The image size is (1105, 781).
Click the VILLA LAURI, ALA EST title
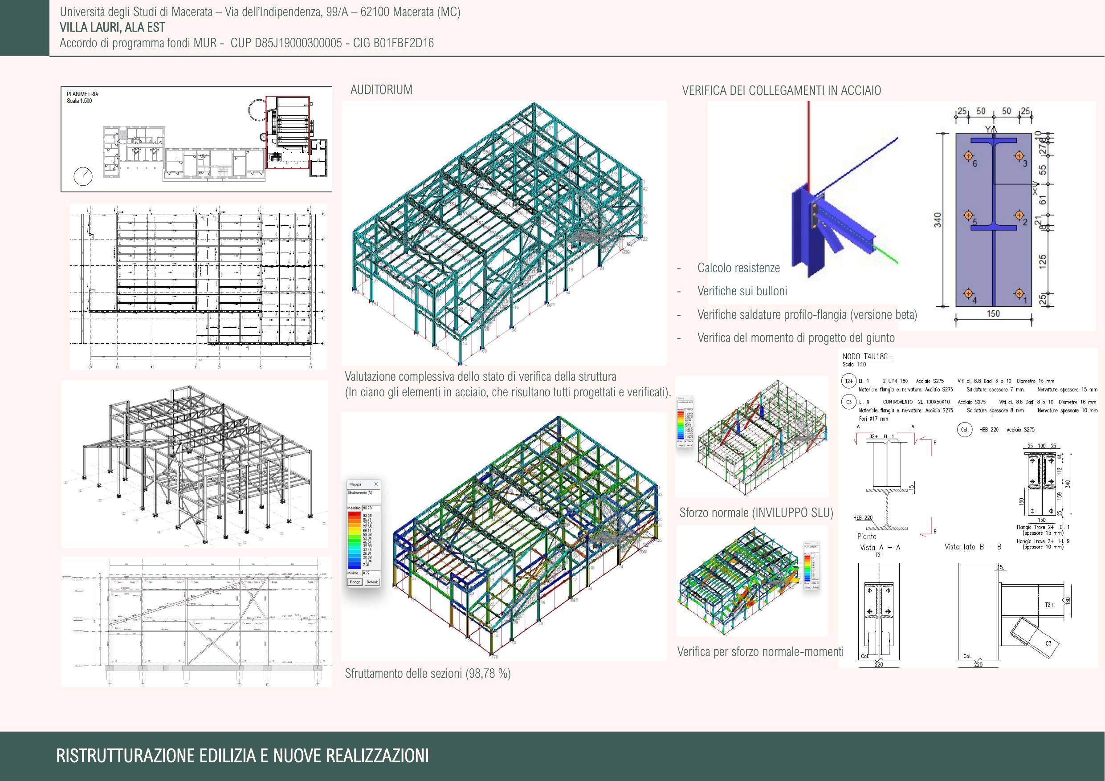point(112,28)
